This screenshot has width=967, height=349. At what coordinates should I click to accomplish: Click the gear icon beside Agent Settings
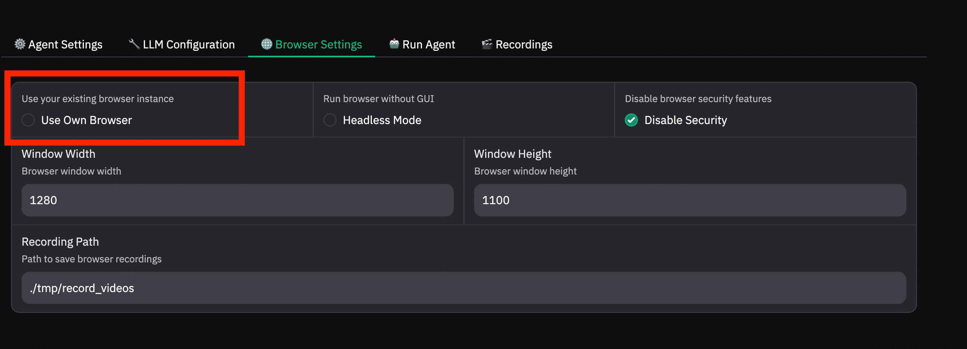(x=20, y=44)
